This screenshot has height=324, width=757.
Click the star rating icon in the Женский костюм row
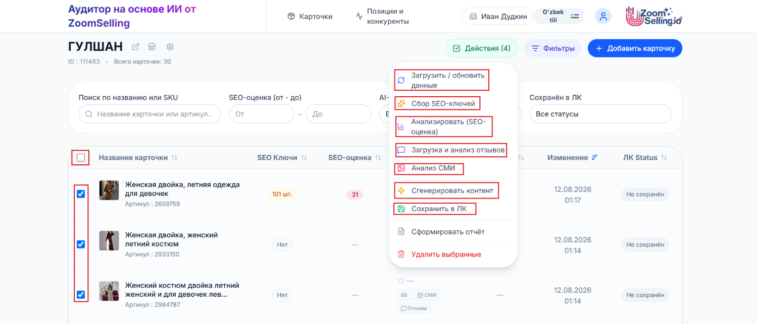(401, 281)
